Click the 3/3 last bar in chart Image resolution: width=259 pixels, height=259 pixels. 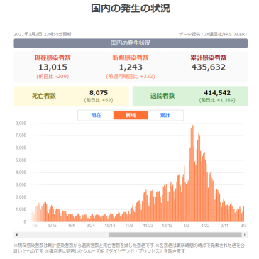(x=243, y=214)
